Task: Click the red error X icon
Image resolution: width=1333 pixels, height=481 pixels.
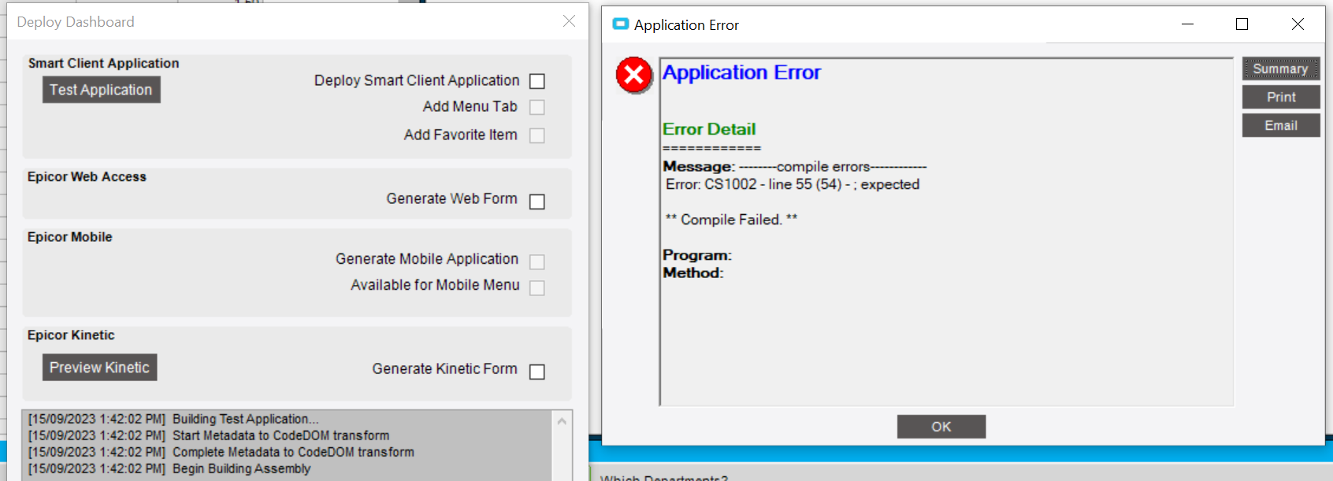Action: [634, 76]
